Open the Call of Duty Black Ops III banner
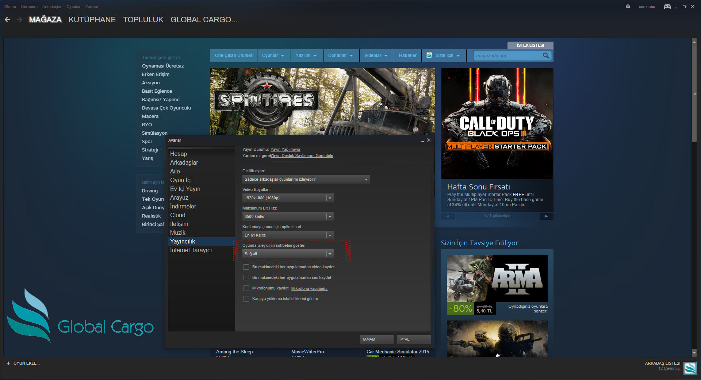 (x=497, y=123)
